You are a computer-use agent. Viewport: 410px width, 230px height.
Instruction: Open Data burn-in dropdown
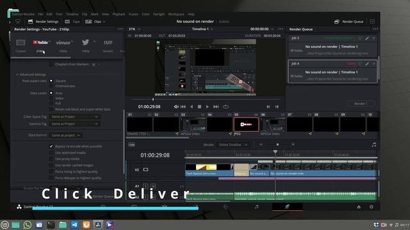[65, 135]
